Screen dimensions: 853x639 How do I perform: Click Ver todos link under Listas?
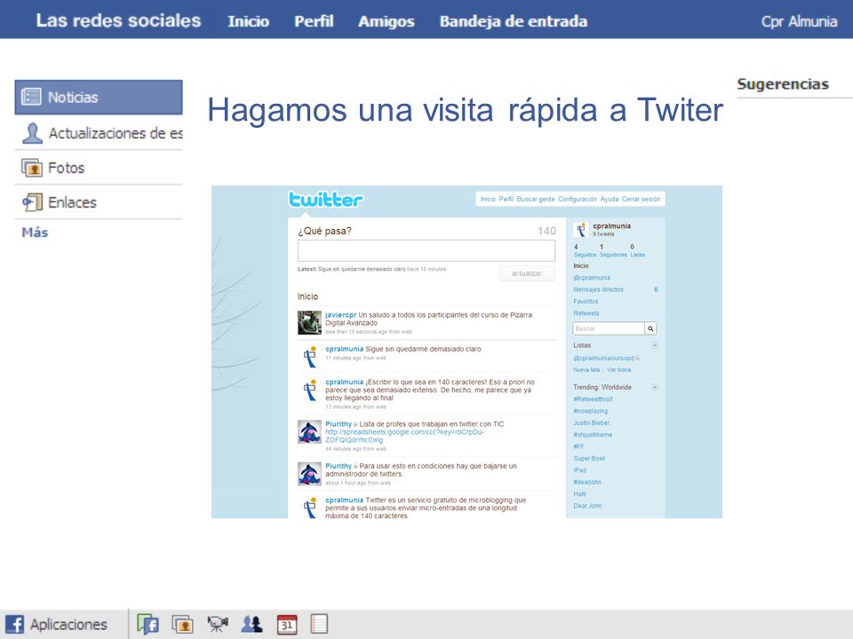point(619,370)
